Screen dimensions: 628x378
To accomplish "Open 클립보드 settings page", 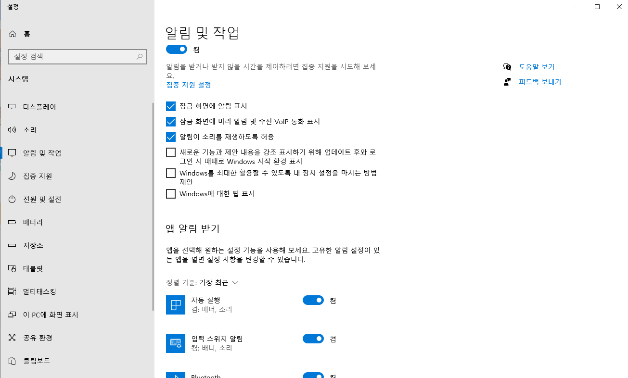I will pyautogui.click(x=77, y=361).
